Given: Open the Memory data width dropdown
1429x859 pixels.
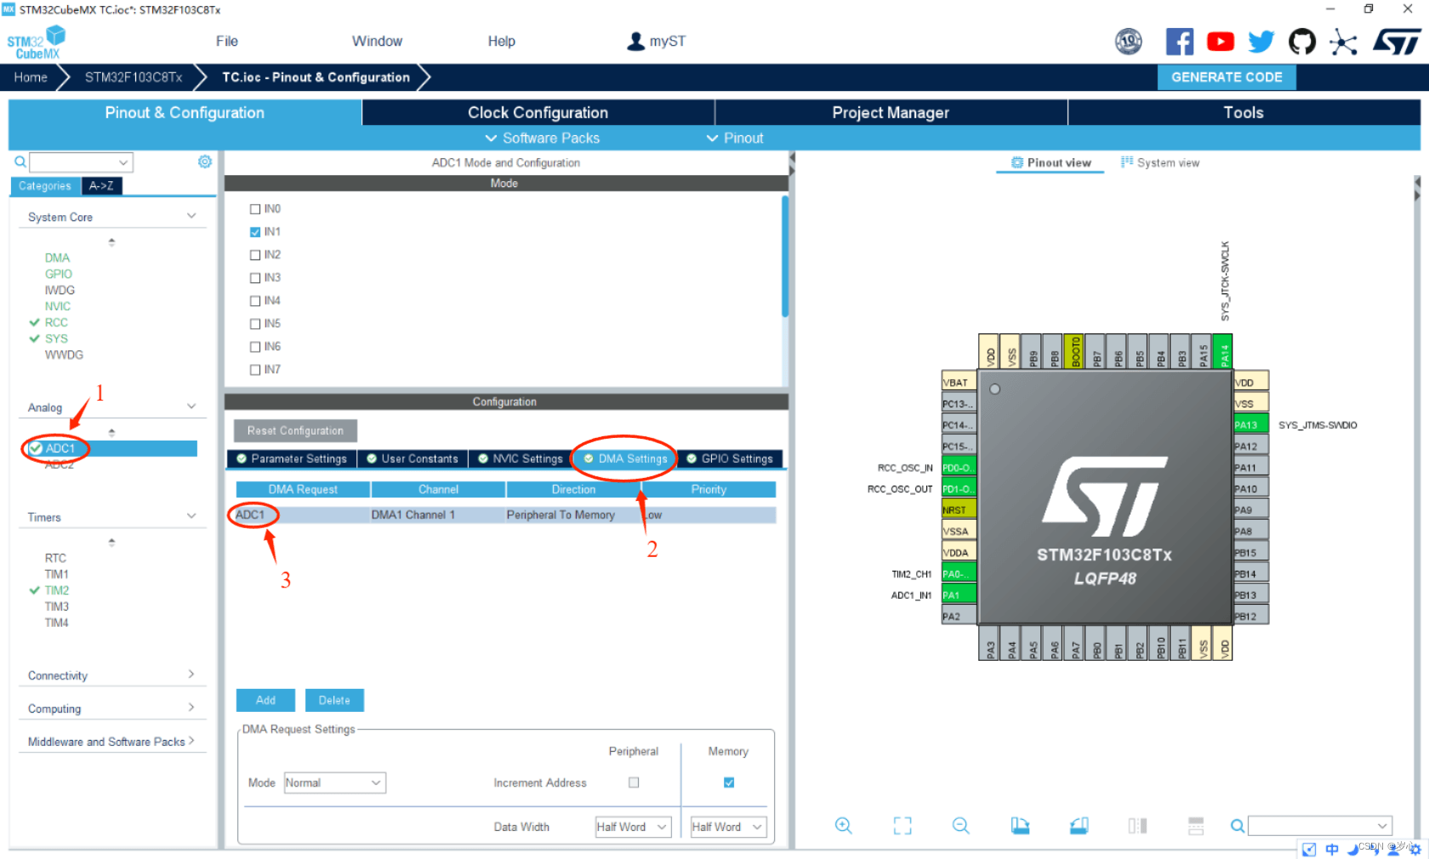Looking at the screenshot, I should click(729, 827).
